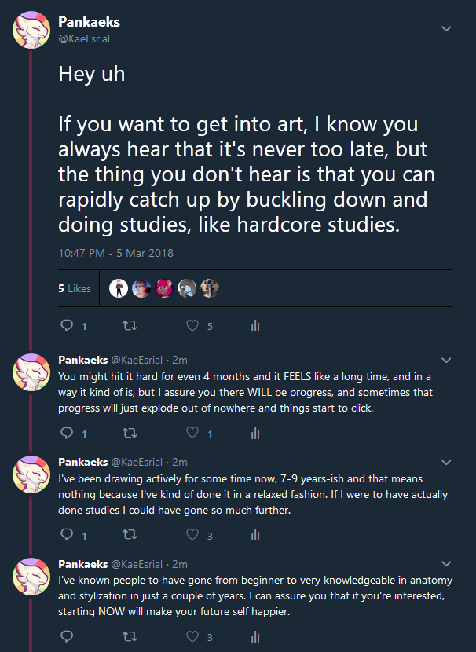This screenshot has width=476, height=652.
Task: View first liker's avatar in Likes row
Action: click(x=118, y=288)
